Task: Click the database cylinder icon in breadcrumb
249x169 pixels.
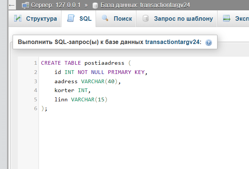Action: [x=95, y=6]
